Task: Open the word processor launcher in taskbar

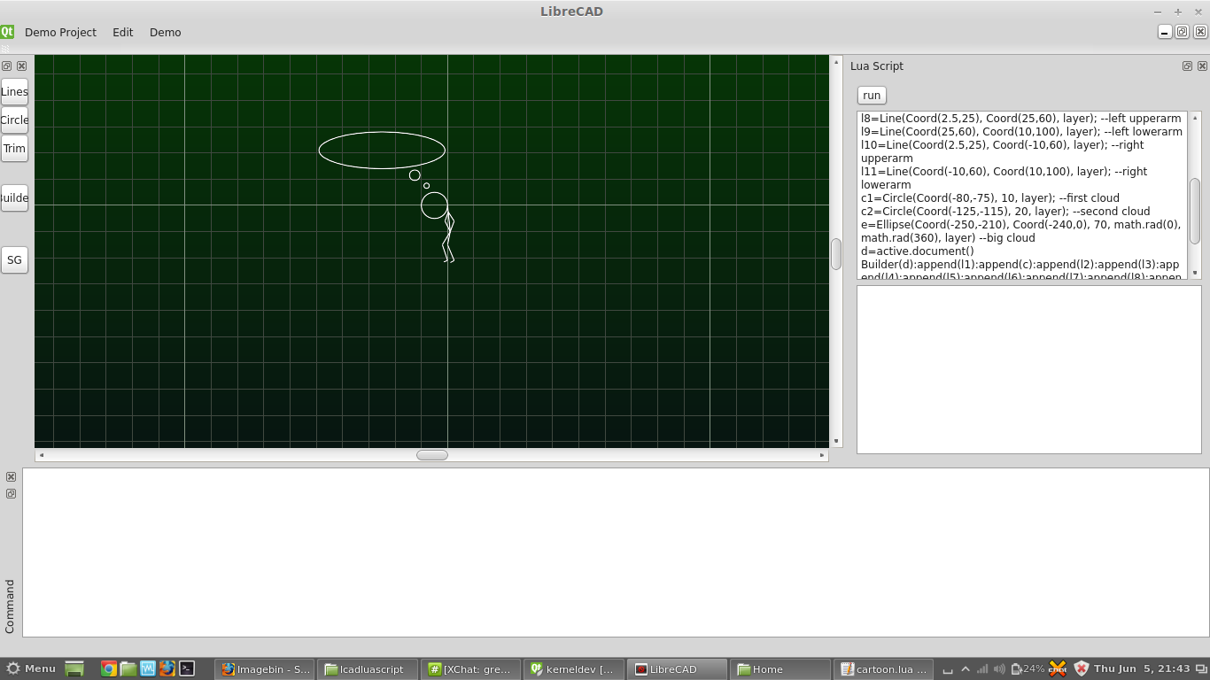Action: coord(147,668)
